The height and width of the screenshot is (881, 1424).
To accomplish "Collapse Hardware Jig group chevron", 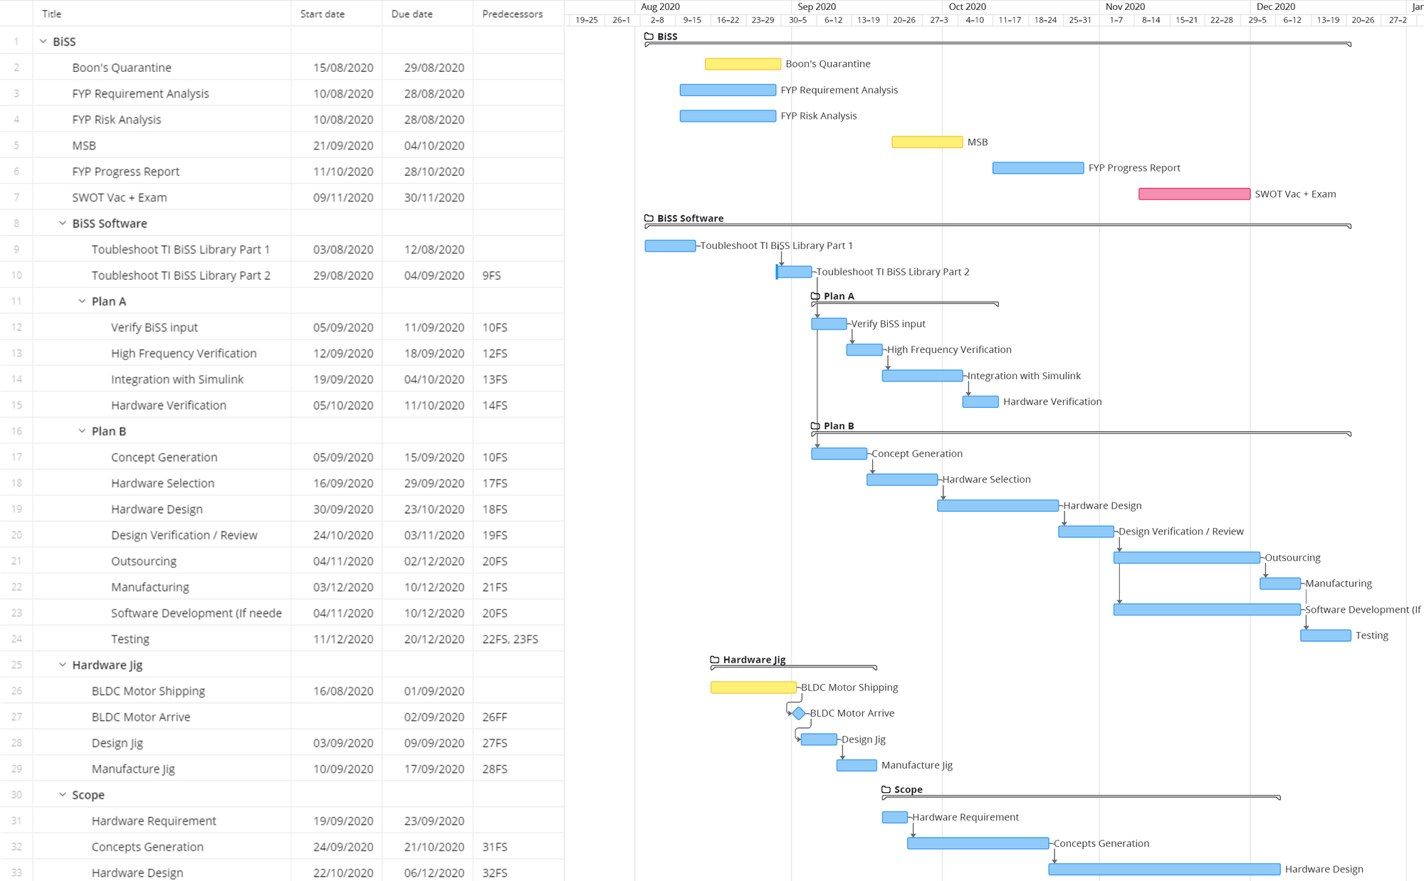I will pos(63,665).
